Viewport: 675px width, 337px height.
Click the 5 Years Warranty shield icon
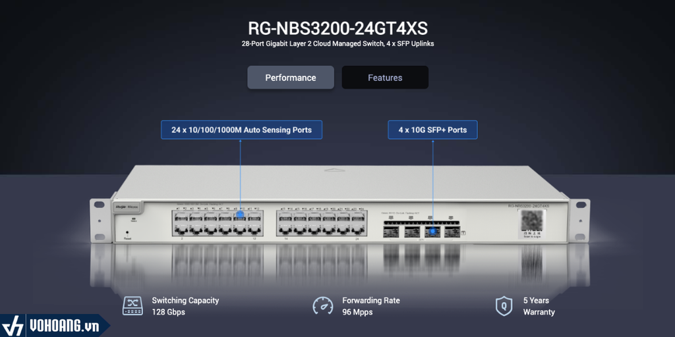coord(504,306)
